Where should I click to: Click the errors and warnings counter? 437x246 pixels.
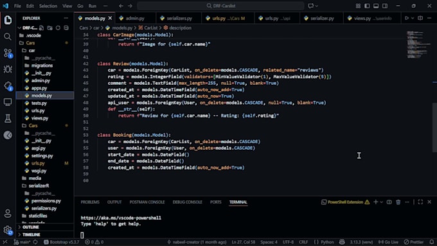pyautogui.click(x=94, y=242)
